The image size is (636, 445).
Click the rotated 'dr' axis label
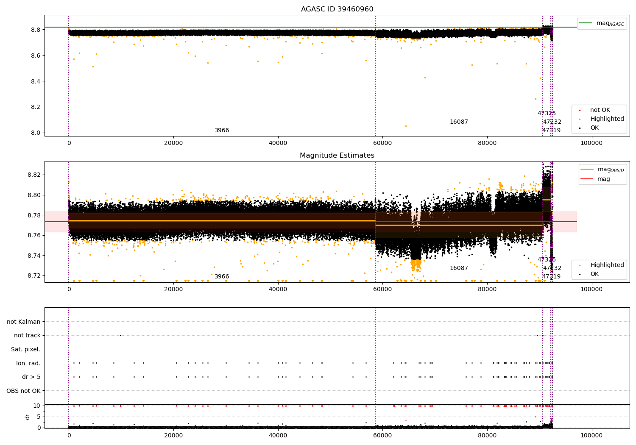pyautogui.click(x=28, y=417)
